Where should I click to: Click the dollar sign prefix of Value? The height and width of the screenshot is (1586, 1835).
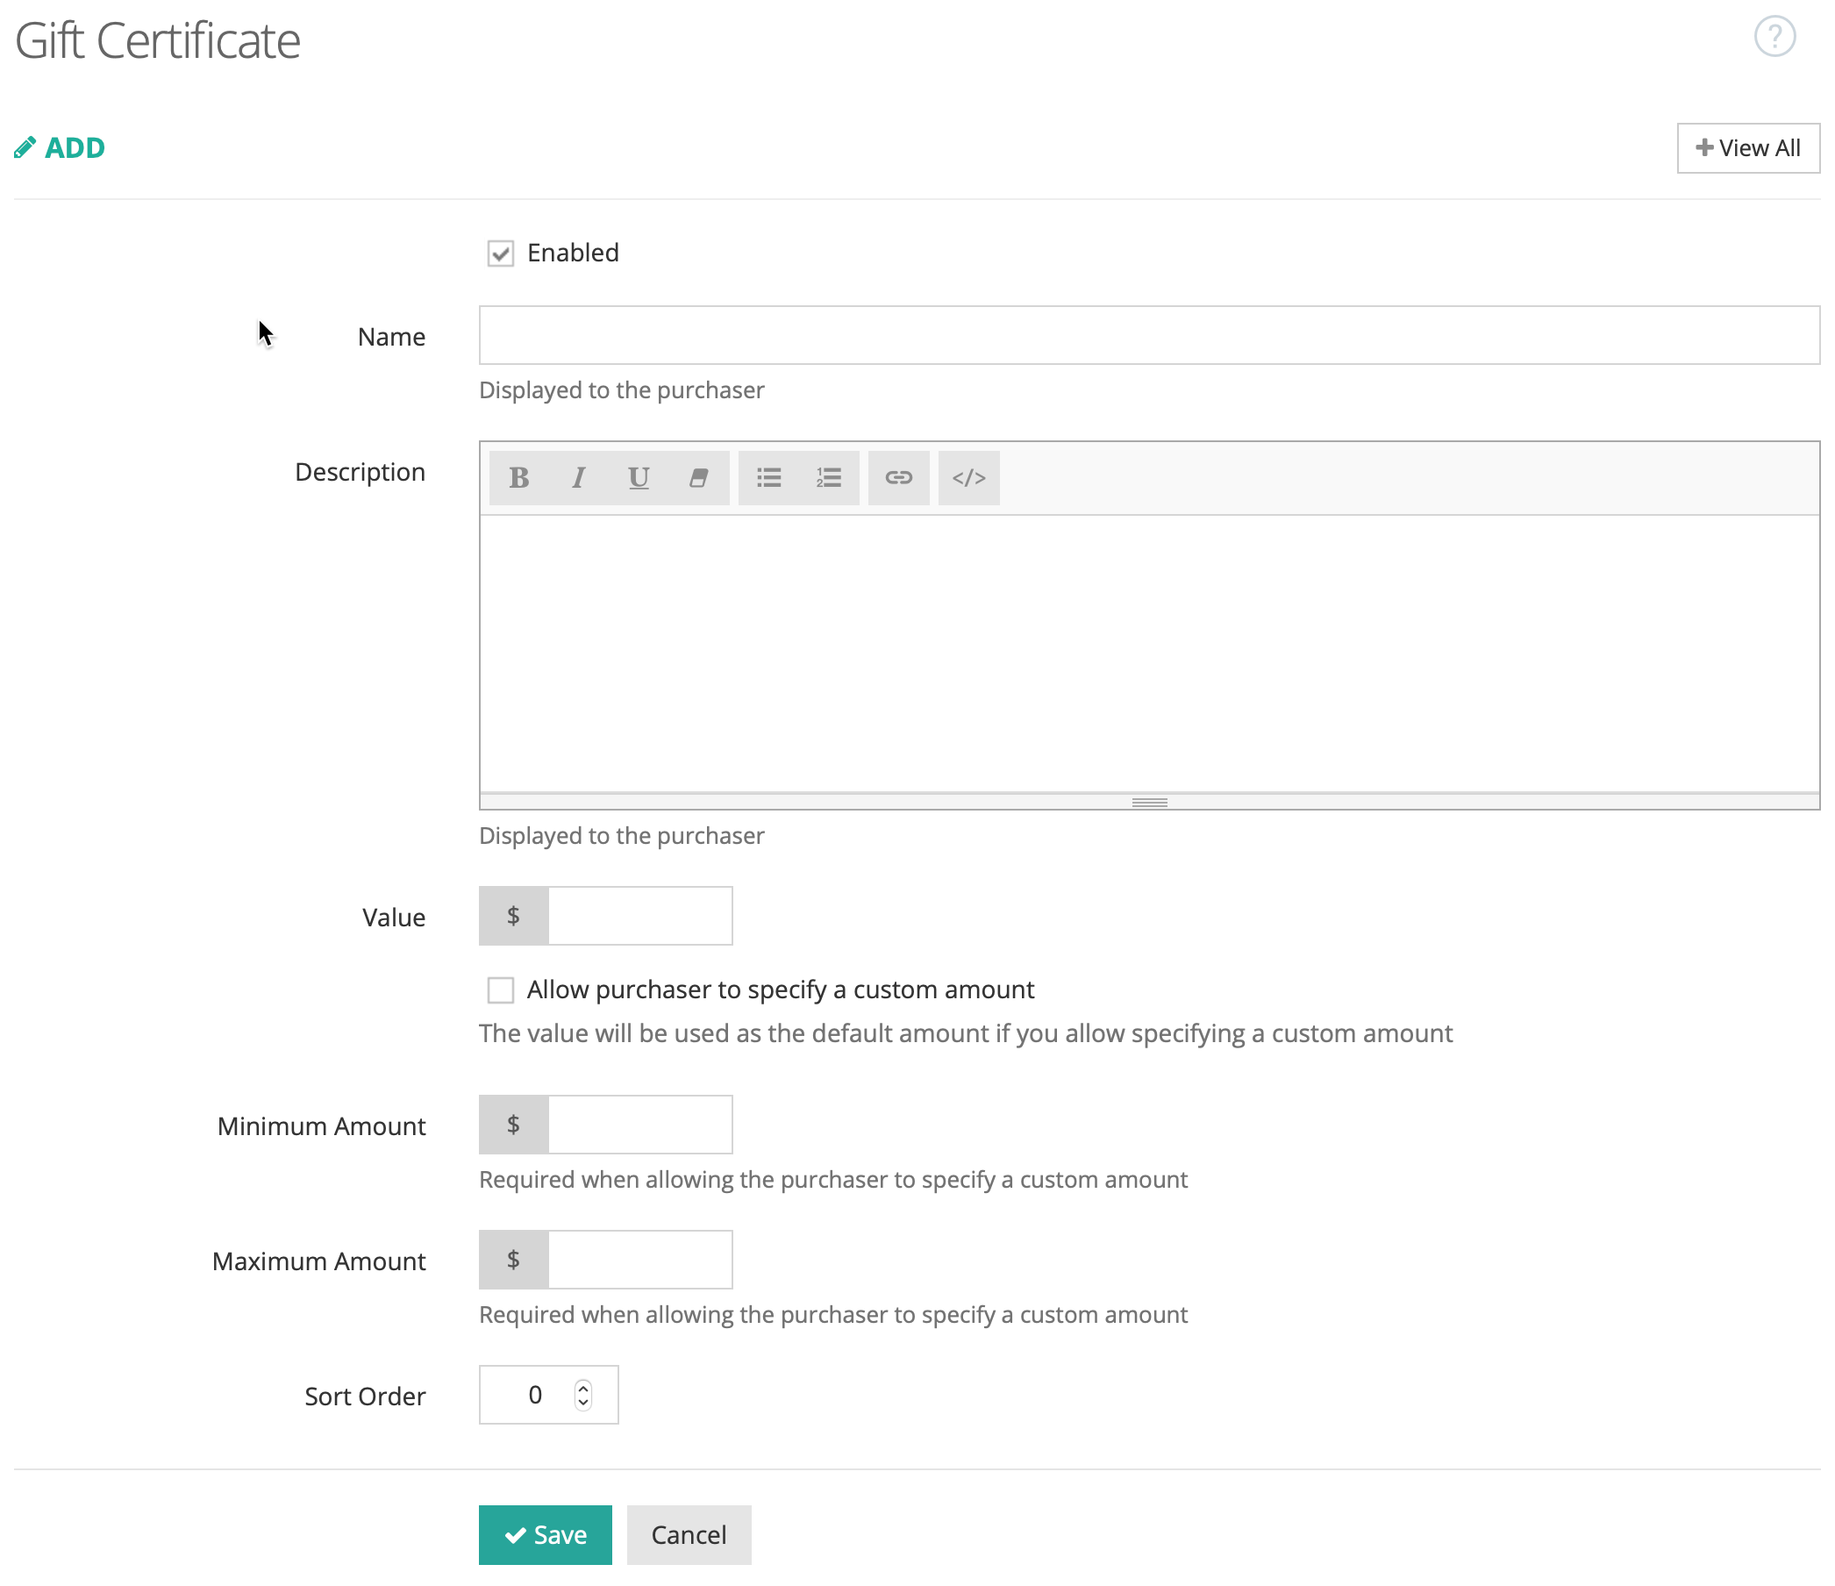[x=514, y=916]
